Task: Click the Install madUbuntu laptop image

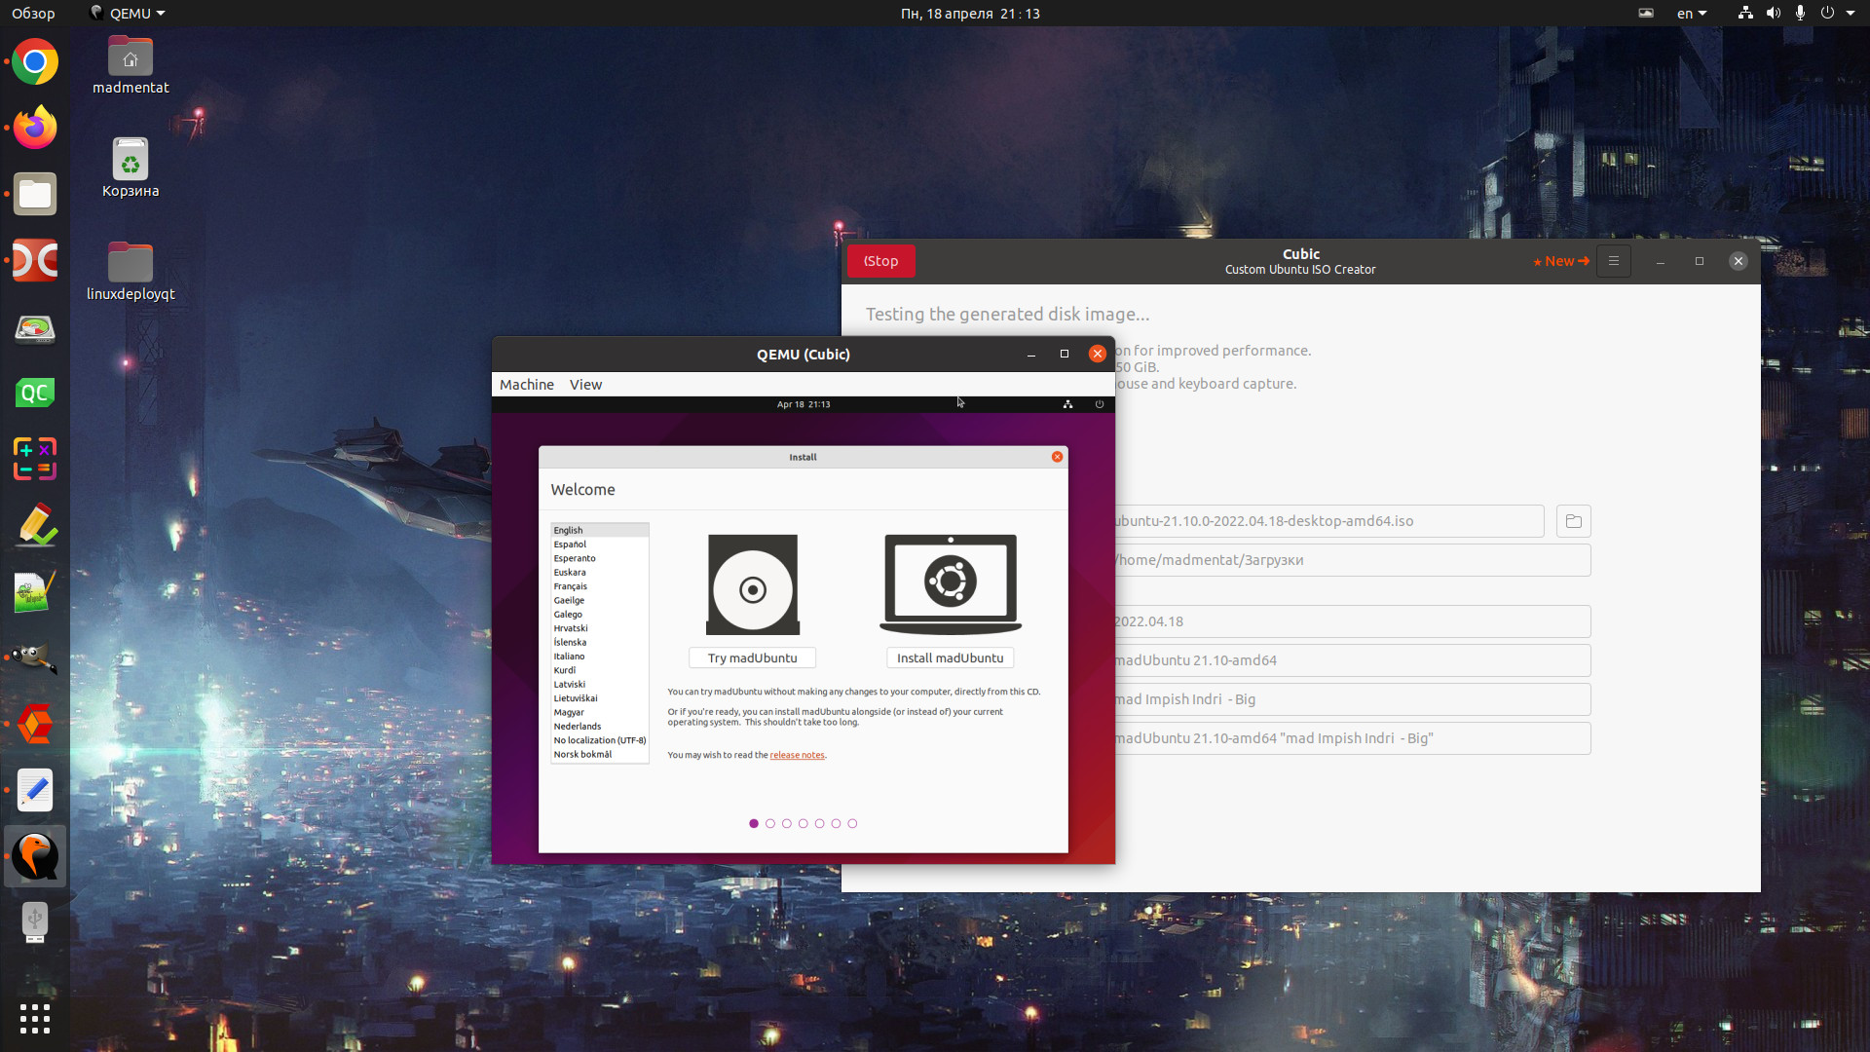Action: click(x=951, y=584)
